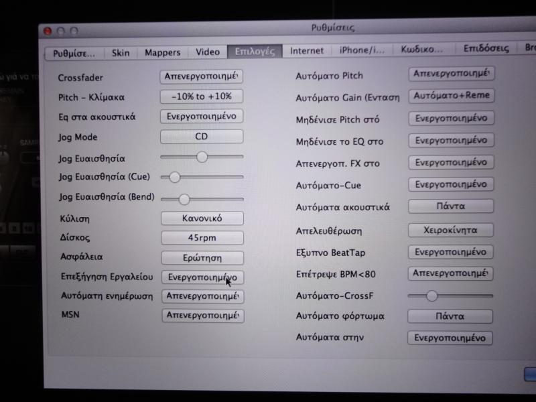Switch to the Skin tab

[121, 52]
